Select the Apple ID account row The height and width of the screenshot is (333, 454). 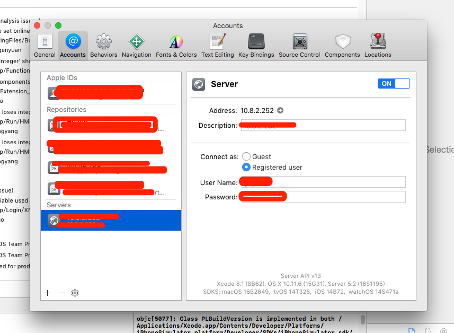111,93
